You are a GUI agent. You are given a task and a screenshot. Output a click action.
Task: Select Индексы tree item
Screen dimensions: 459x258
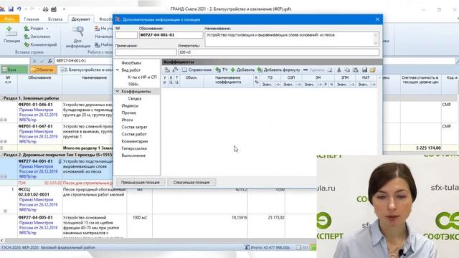click(130, 105)
